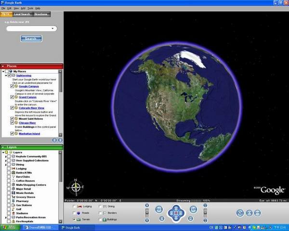Open the search box dropdown arrow

tap(53, 28)
